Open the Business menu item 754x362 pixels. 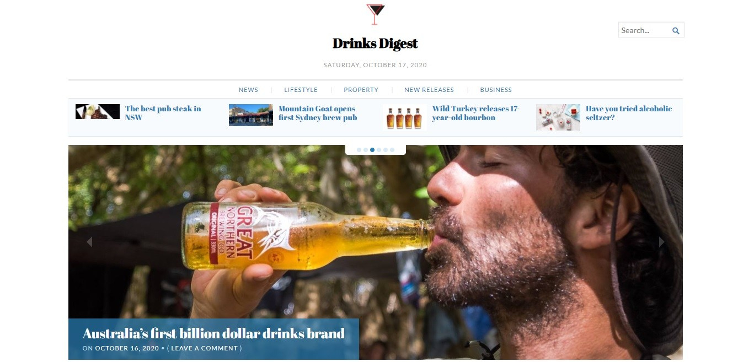click(496, 90)
